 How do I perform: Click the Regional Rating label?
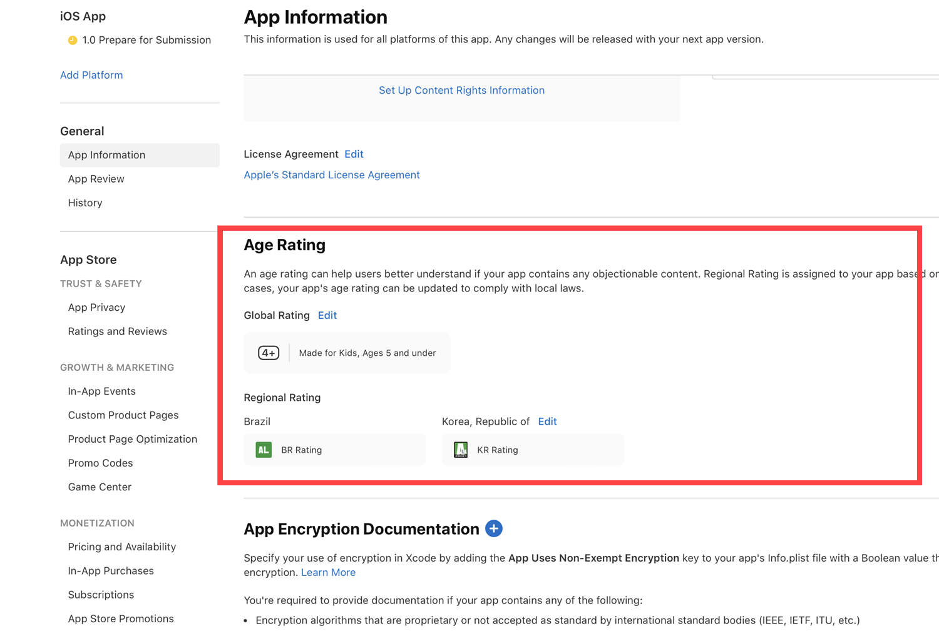tap(282, 398)
